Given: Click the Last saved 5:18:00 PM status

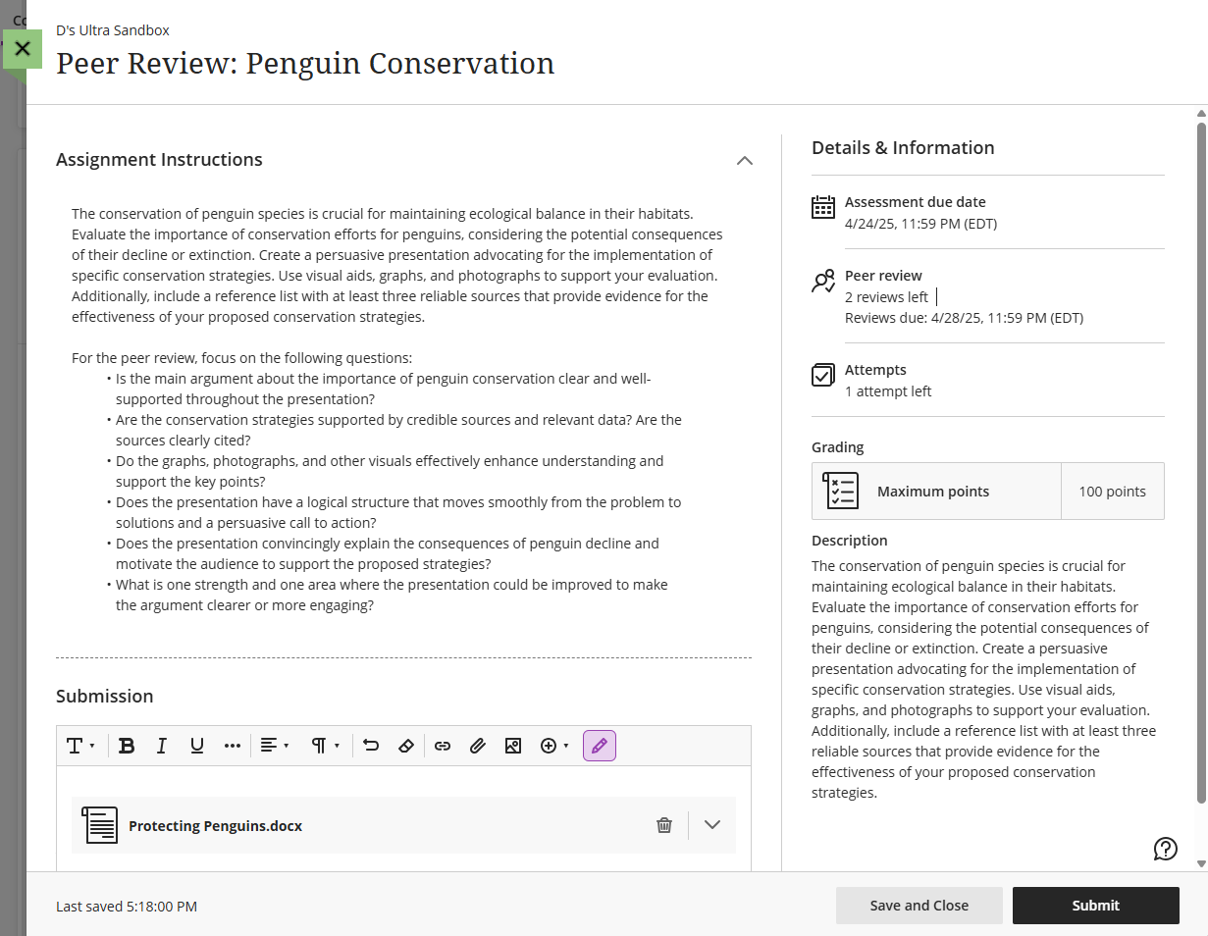Looking at the screenshot, I should 127,907.
